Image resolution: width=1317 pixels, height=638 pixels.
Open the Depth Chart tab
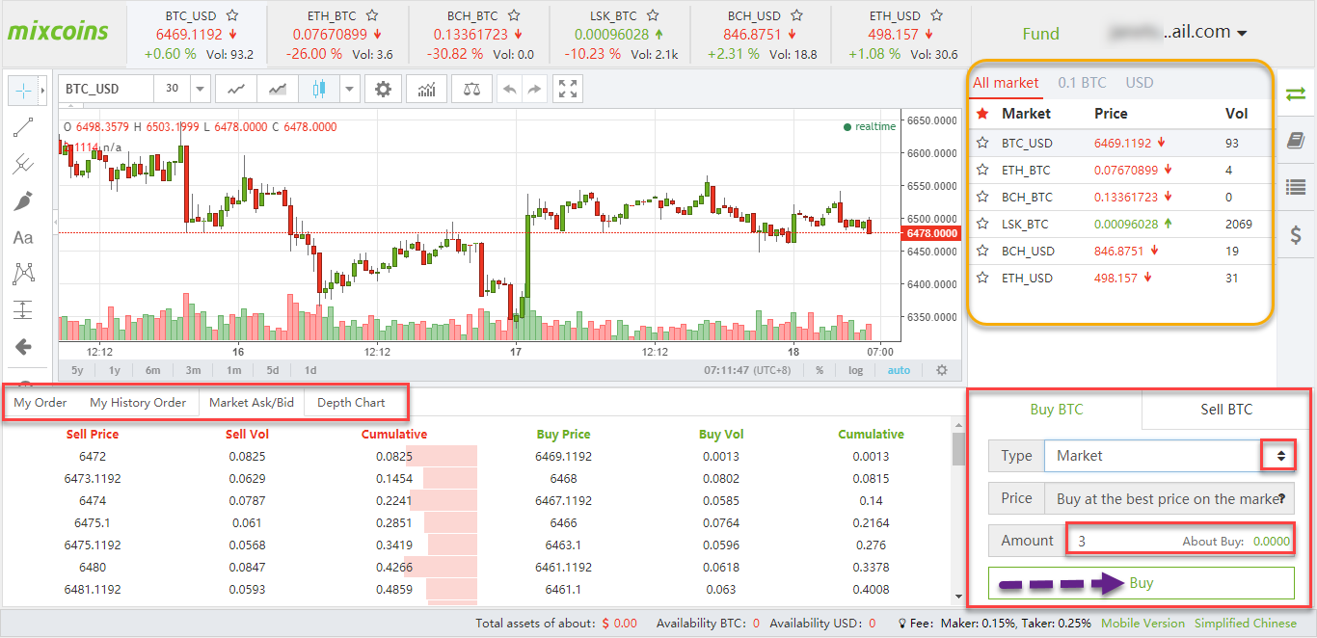[x=351, y=403]
